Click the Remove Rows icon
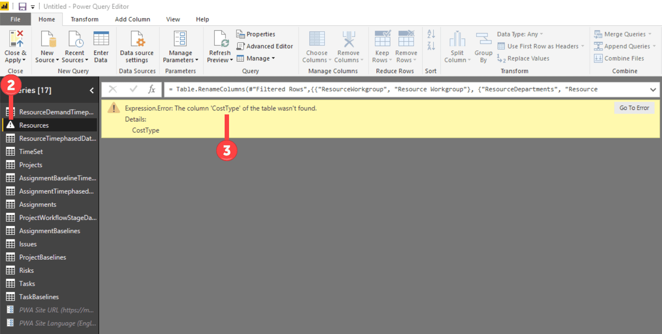The height and width of the screenshot is (334, 662). 406,39
